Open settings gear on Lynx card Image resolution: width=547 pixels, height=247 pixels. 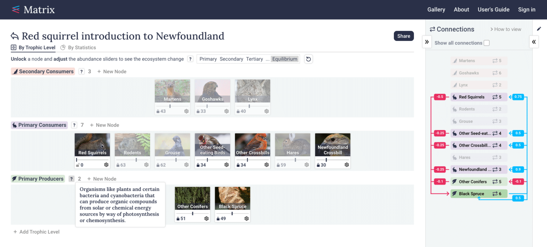tap(266, 111)
